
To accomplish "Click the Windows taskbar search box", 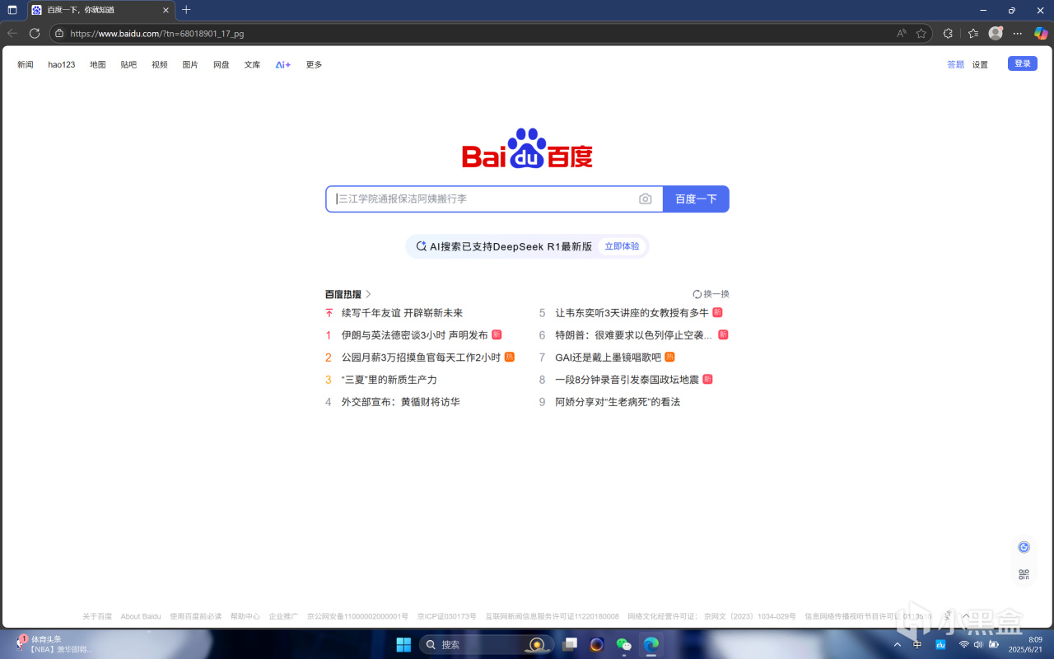I will point(486,644).
